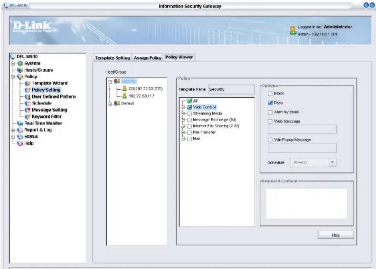Screen dimensions: 376x269
Task: Click the System gear icon
Action: pos(20,63)
